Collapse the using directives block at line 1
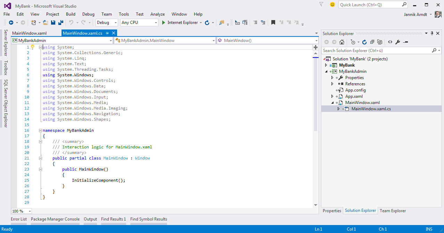 pos(40,47)
